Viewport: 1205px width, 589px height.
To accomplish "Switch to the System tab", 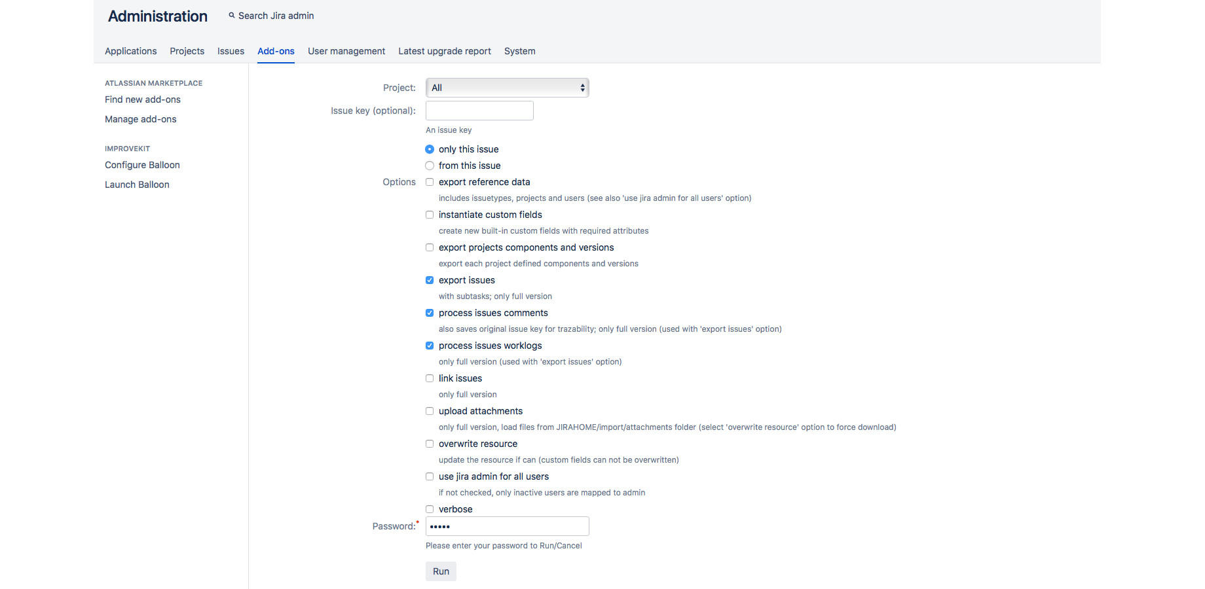I will [519, 51].
